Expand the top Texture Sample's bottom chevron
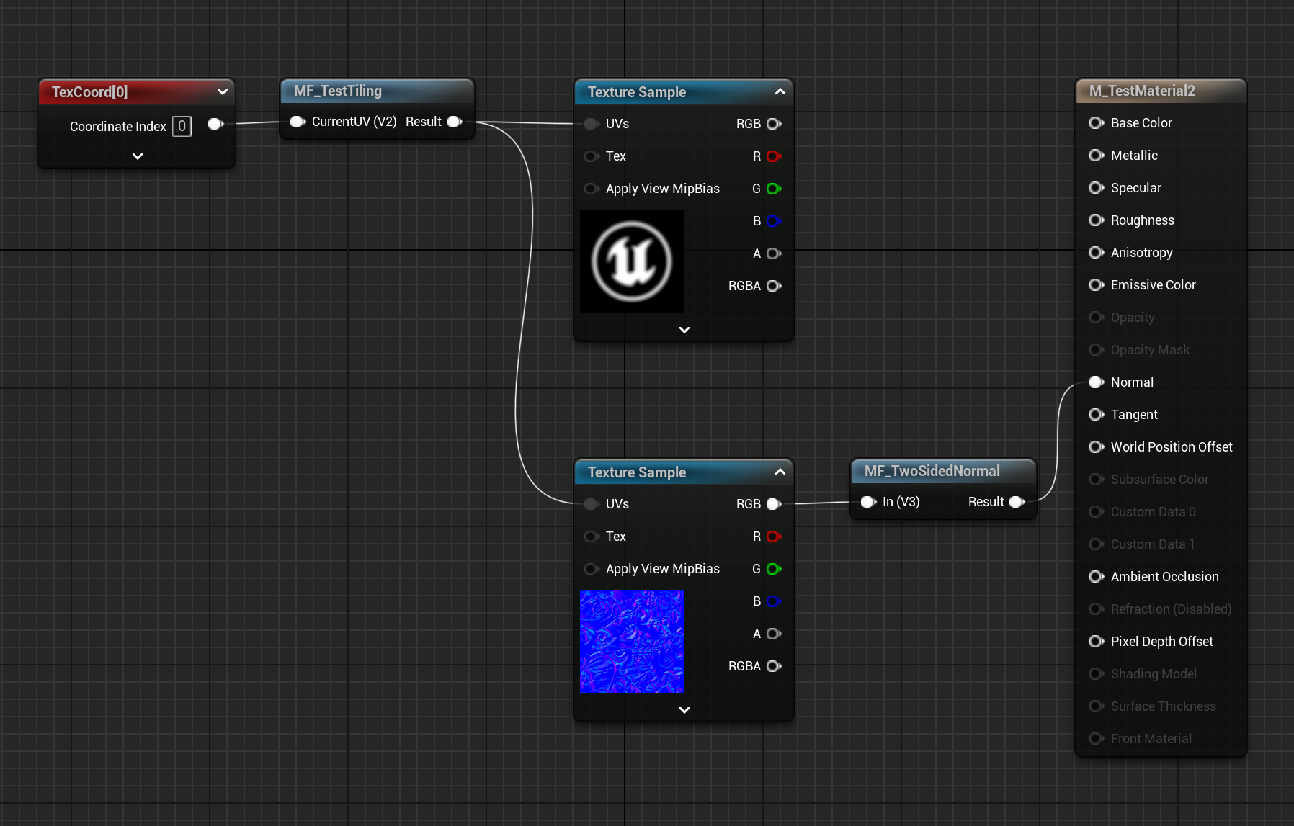 [683, 329]
